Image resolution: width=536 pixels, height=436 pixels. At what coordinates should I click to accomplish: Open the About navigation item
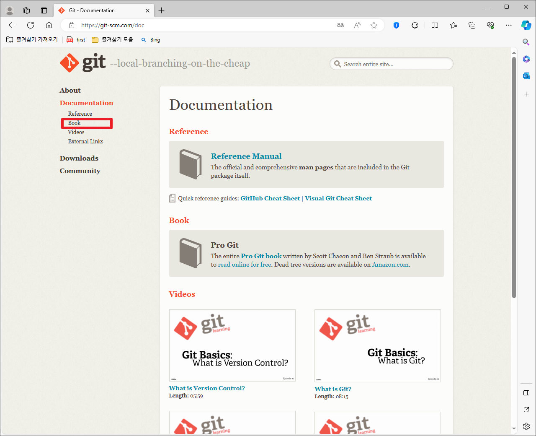(70, 90)
